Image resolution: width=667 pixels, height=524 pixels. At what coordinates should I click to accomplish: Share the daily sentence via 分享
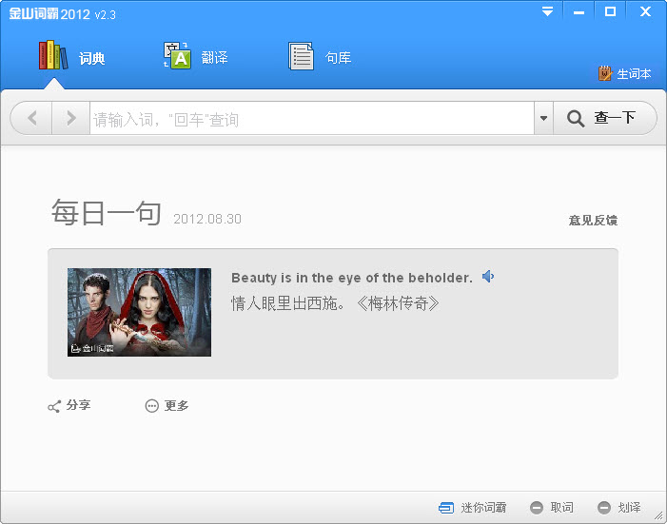[x=69, y=406]
